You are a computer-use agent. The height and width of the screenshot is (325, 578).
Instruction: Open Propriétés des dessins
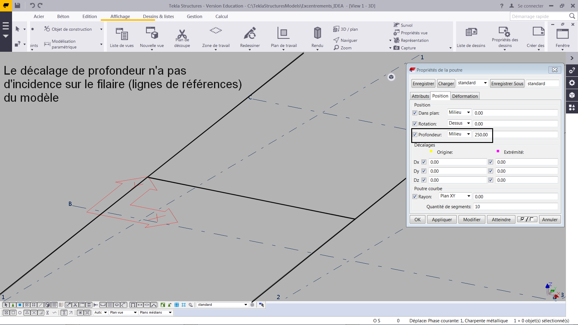point(505,37)
